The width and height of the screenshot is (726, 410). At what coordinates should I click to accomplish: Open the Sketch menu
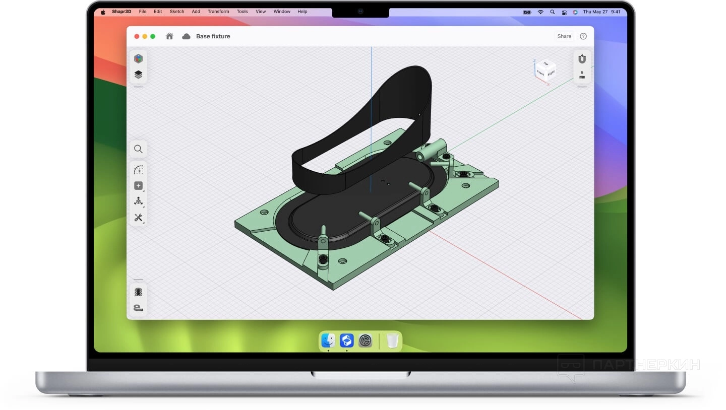pos(176,12)
